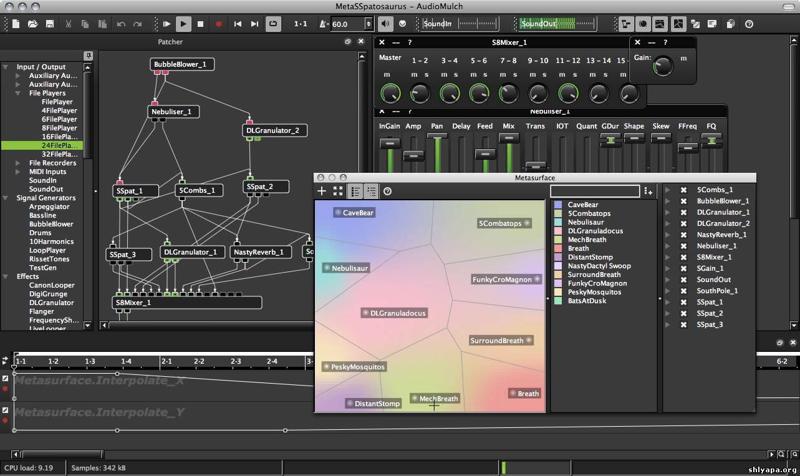Viewport: 800px width, 476px height.
Task: Expand the 5Combs_1 parameter list
Action: 667,190
